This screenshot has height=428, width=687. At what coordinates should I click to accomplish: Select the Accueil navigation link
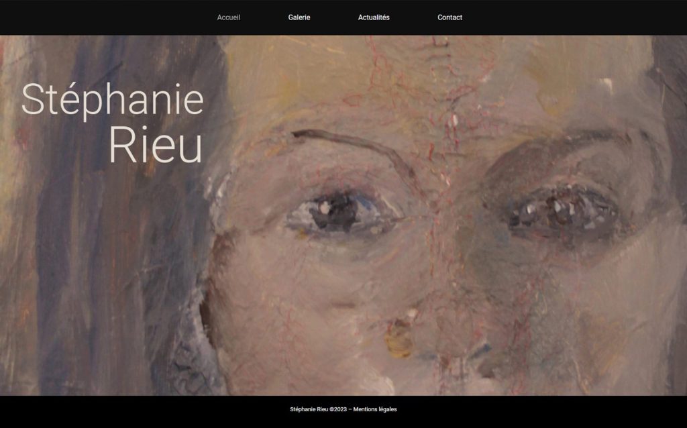[229, 17]
